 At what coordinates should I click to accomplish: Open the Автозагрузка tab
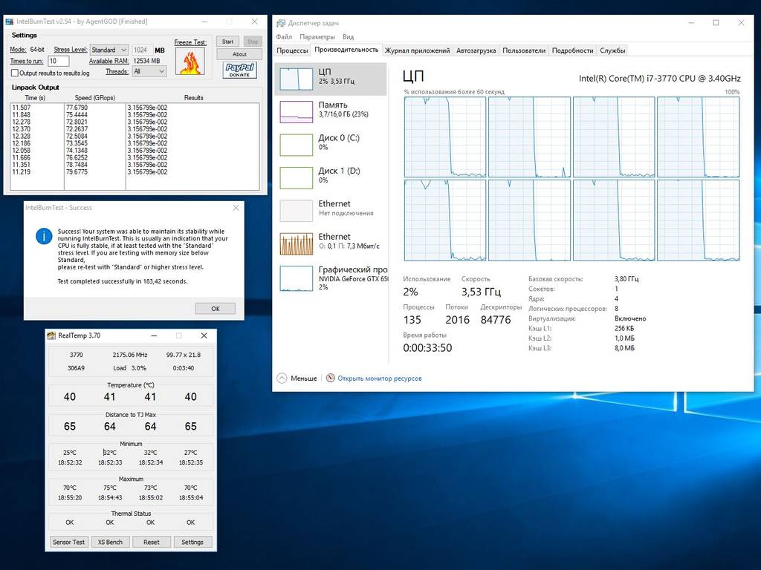[476, 50]
